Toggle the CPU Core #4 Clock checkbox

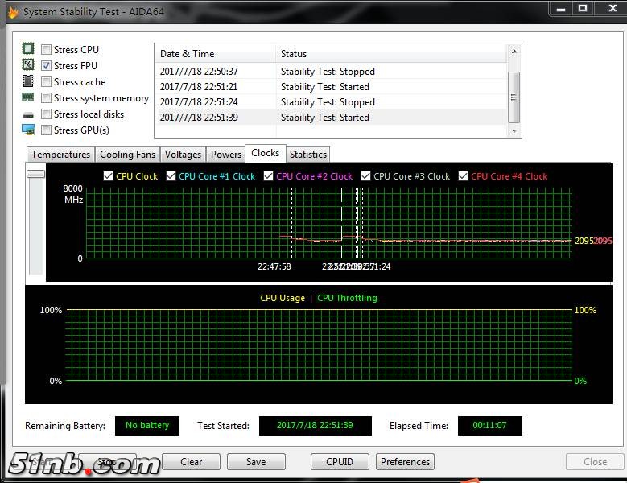pyautogui.click(x=463, y=176)
